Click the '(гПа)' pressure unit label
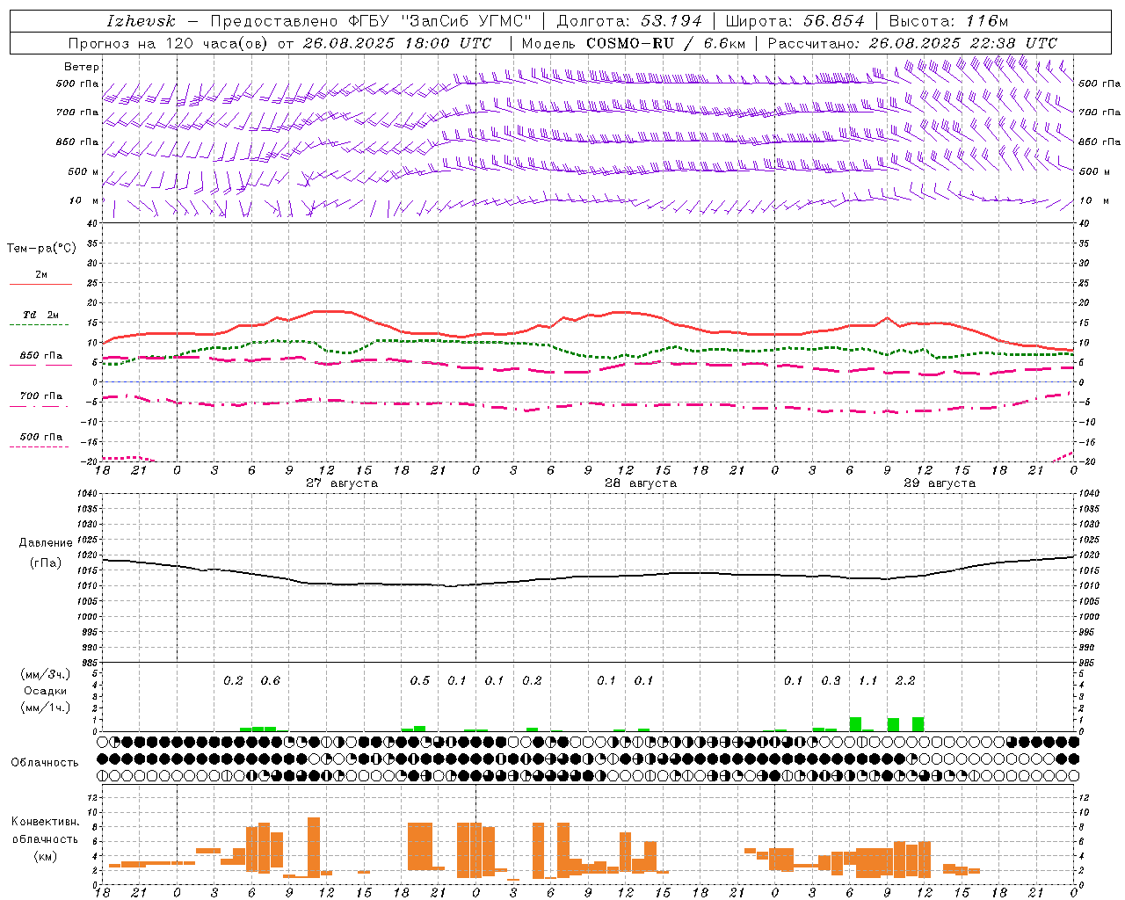The height and width of the screenshot is (900, 1125). click(46, 563)
